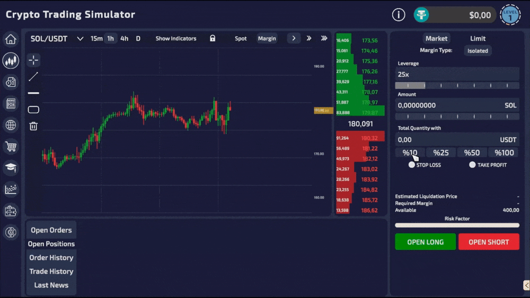Select the crosshair drawing tool
This screenshot has width=530, height=298.
tap(33, 60)
